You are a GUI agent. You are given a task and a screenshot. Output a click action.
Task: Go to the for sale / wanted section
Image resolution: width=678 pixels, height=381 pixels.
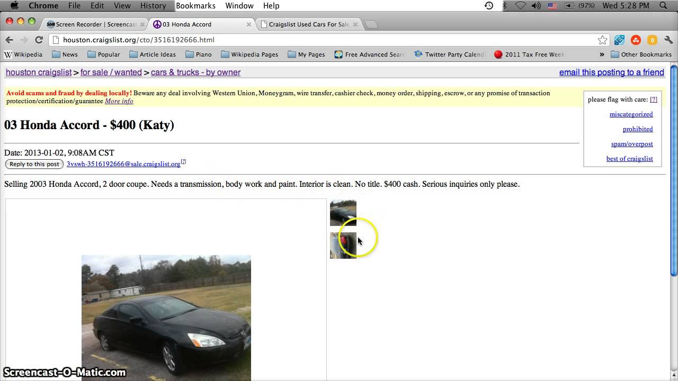coord(111,72)
